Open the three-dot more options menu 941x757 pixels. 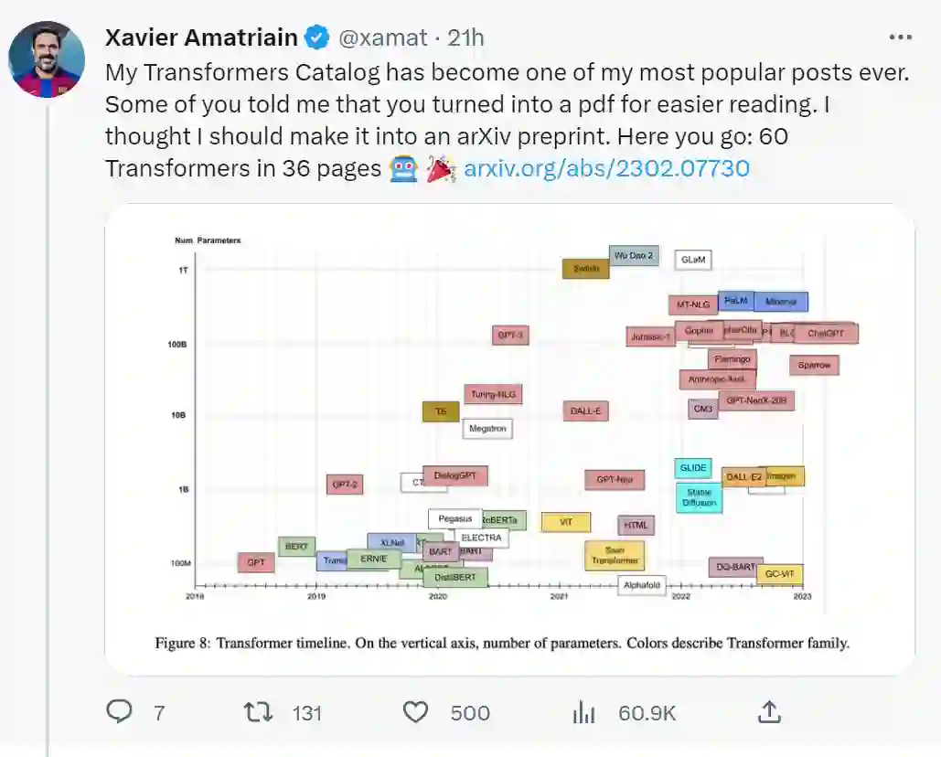click(901, 37)
